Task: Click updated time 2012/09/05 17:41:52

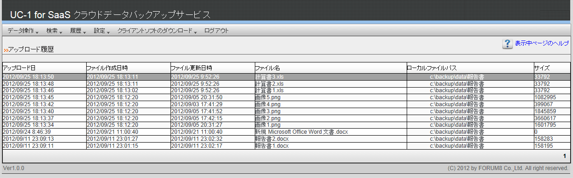Action: point(197,111)
